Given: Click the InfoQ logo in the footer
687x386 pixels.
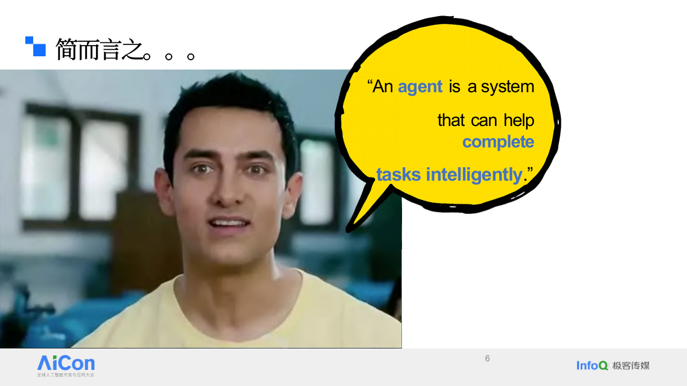Looking at the screenshot, I should 592,366.
